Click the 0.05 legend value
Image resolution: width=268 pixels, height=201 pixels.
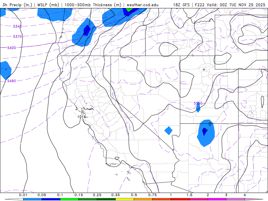click(42, 195)
